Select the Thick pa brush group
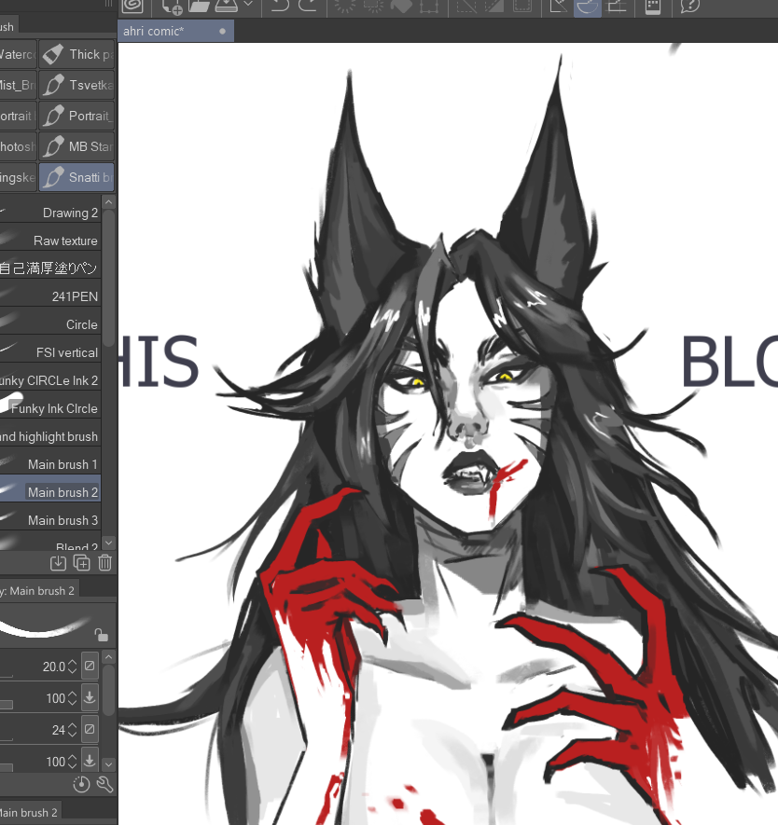 tap(76, 54)
